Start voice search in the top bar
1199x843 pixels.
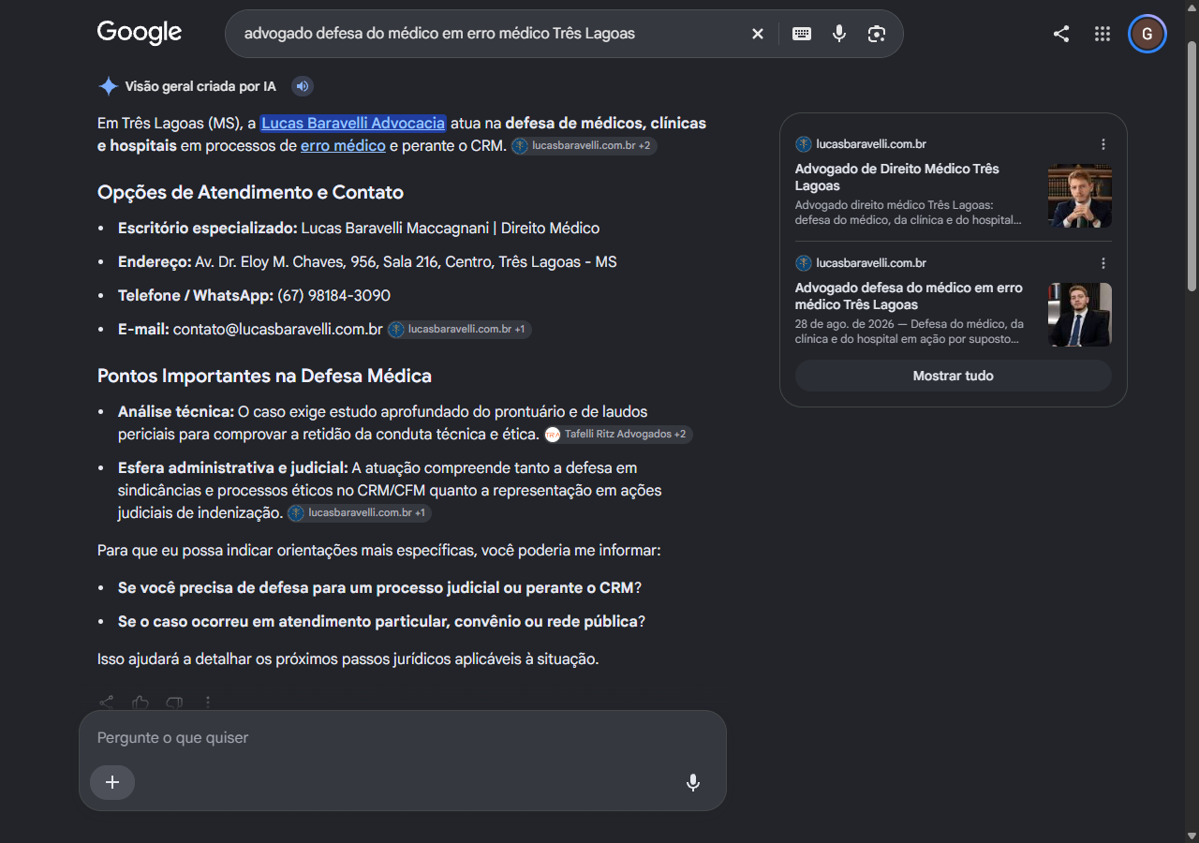pyautogui.click(x=839, y=34)
